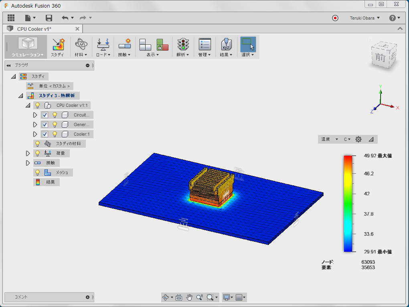Collapse the CPU Cooler v1:1 node

(x=28, y=105)
